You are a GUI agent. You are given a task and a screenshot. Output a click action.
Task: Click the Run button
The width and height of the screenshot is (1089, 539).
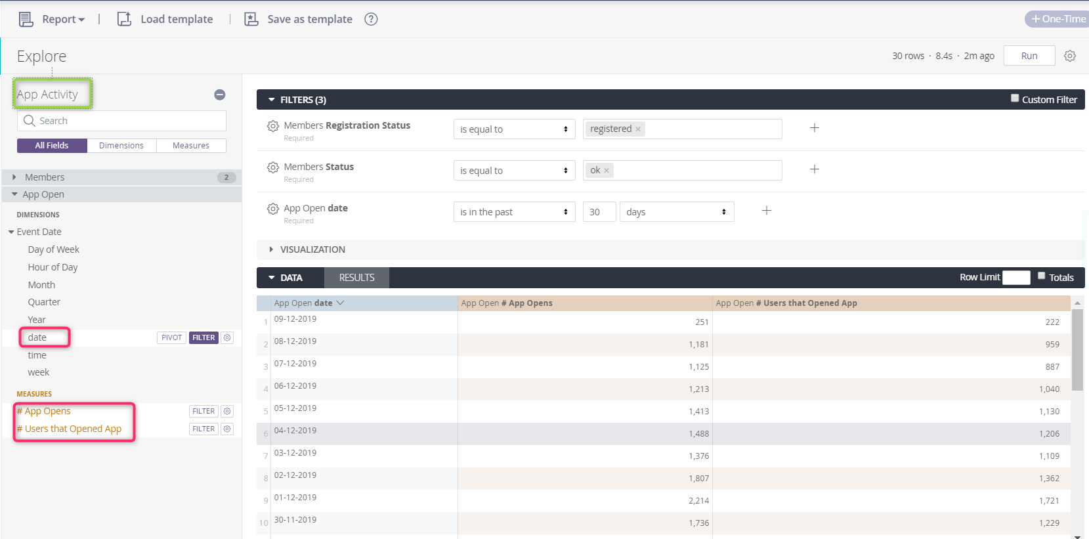click(x=1029, y=56)
